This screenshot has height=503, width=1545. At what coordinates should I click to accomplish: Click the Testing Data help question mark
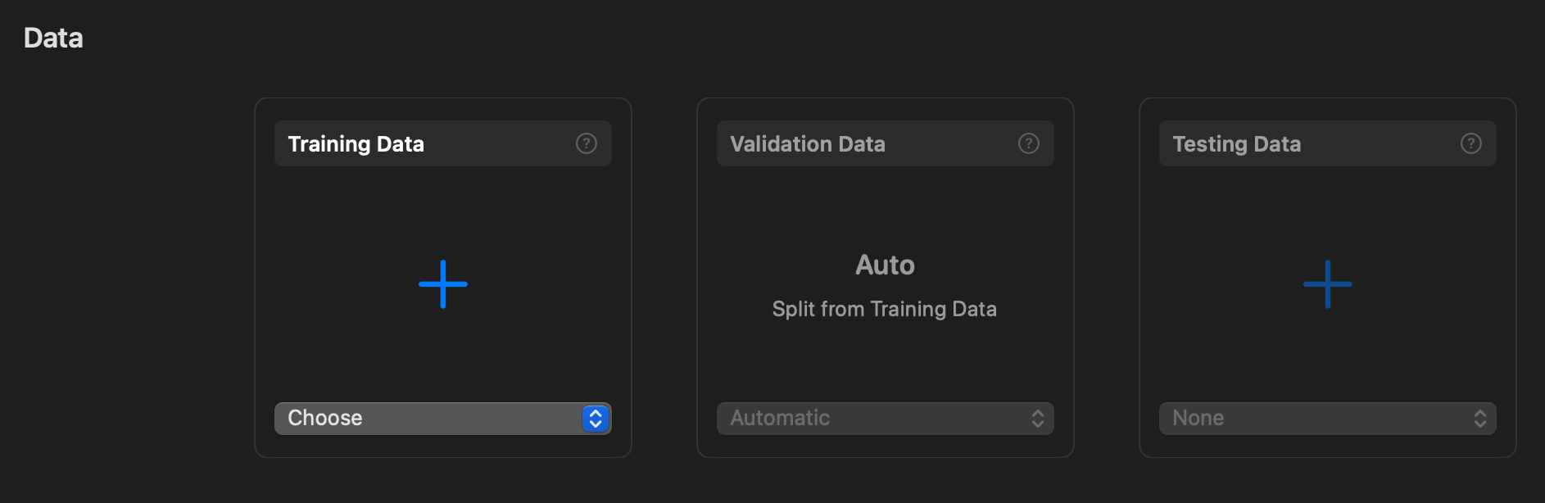[1471, 143]
